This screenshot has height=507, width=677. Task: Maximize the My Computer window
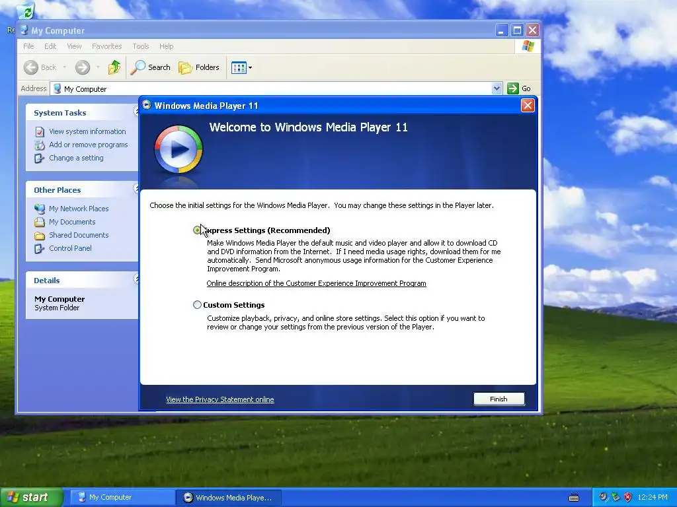point(517,30)
